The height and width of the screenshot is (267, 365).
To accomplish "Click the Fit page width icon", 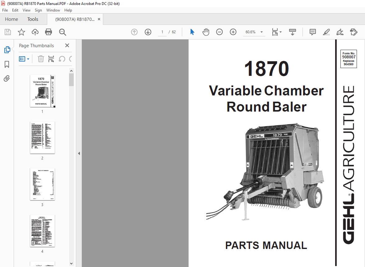I will point(275,32).
